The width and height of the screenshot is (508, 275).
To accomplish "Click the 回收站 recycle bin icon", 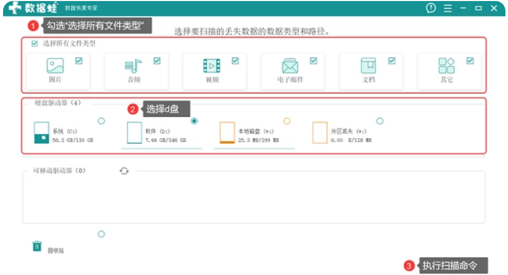I will point(37,246).
